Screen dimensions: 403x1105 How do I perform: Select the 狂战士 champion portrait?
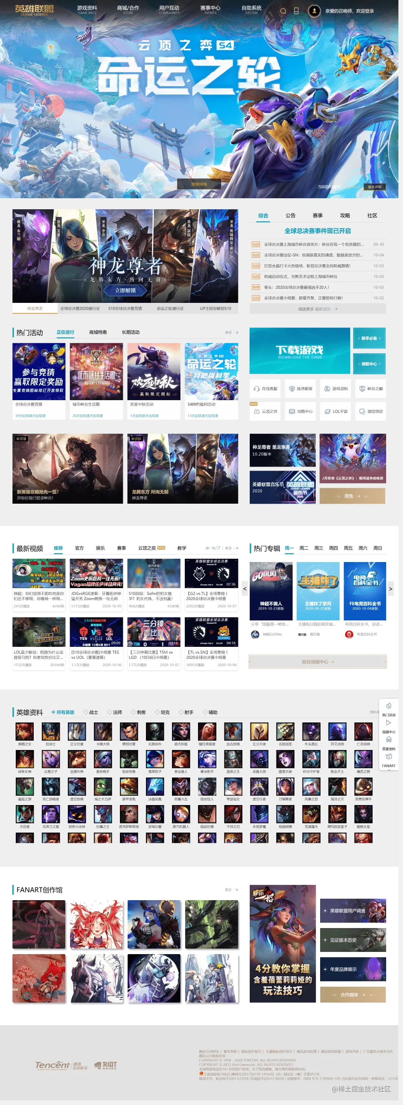[51, 731]
